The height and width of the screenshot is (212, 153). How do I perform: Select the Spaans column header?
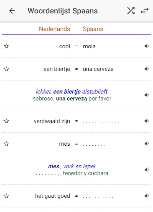coord(93,29)
